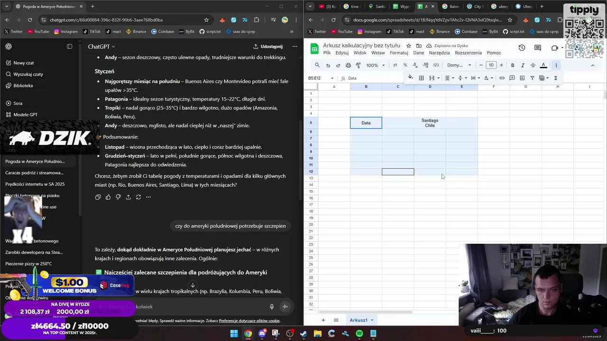607x341 pixels.
Task: Click the functions sigma icon
Action: click(556, 78)
